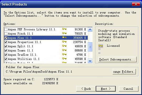The height and width of the screenshot is (95, 142).
Task: Click the scroll down arrow of Options list
Action: click(90, 61)
